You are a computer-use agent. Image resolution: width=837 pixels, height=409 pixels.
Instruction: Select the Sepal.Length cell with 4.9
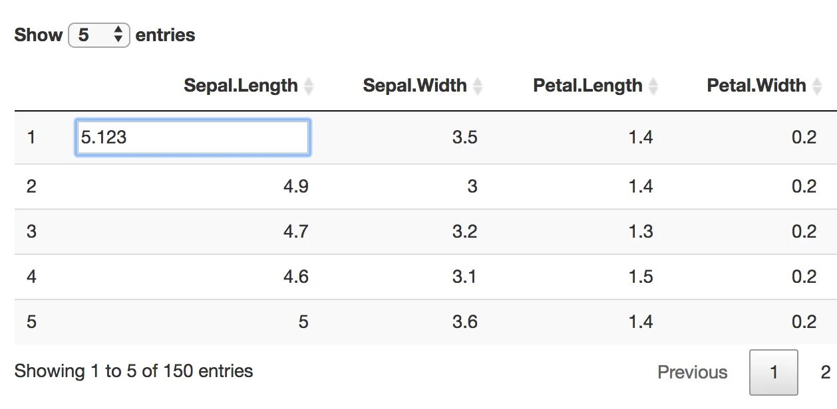coord(295,187)
